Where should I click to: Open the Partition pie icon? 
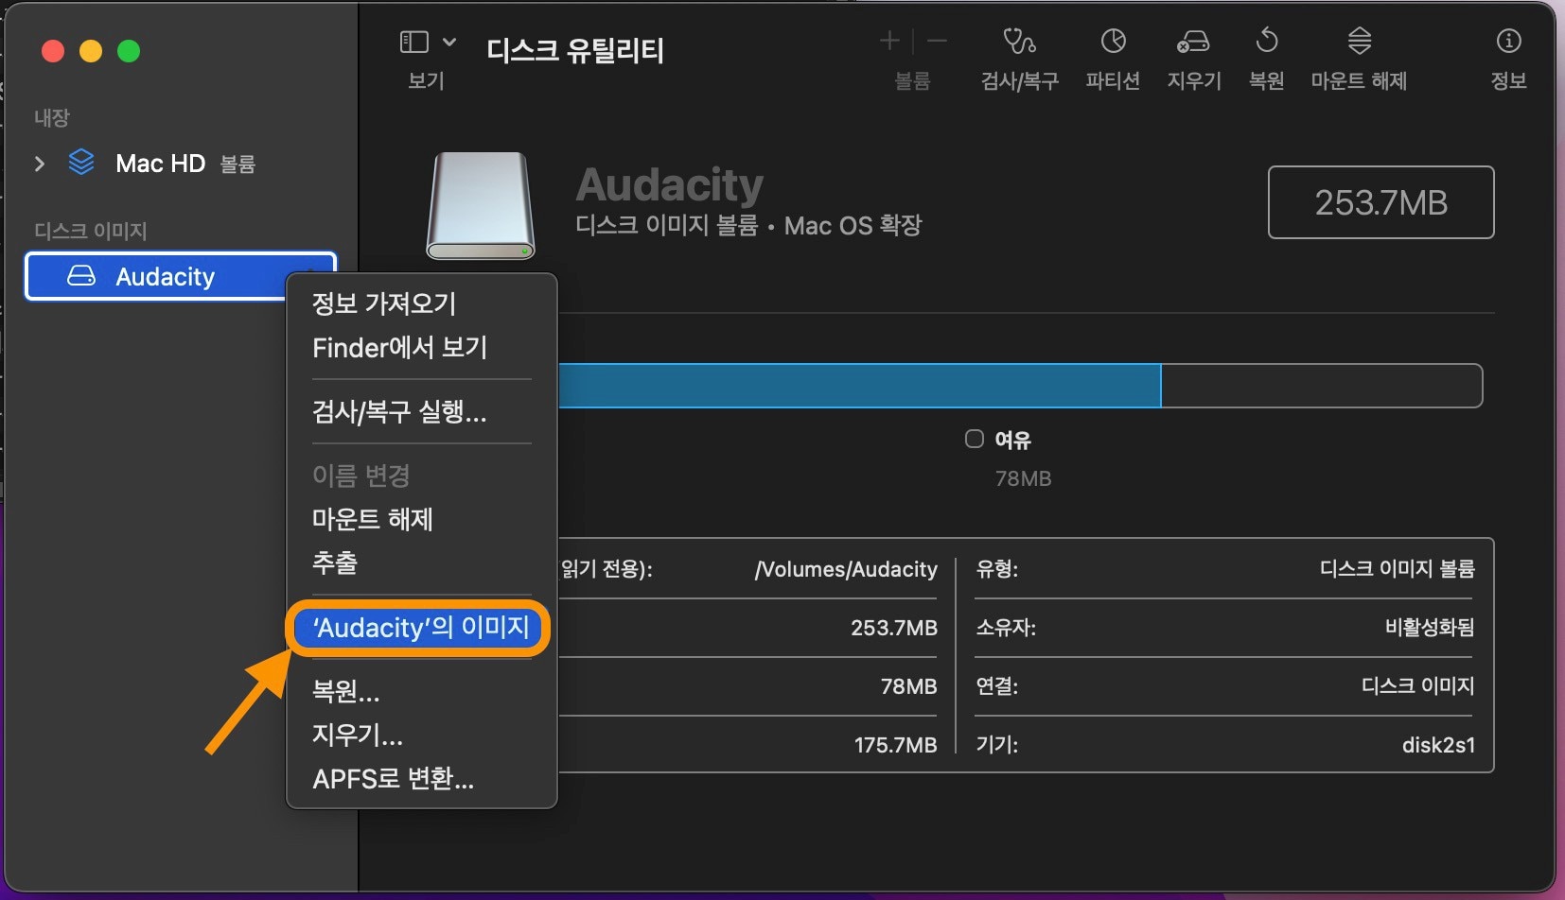tap(1113, 41)
